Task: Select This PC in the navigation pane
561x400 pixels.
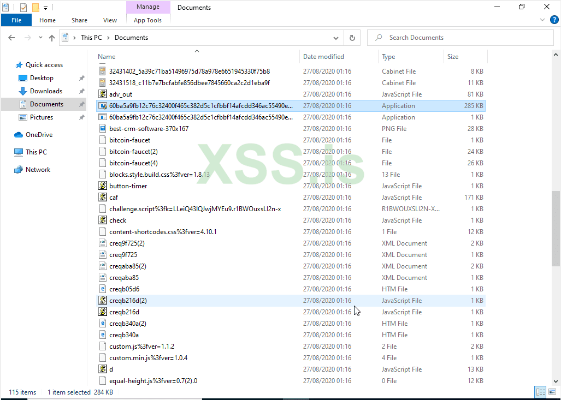Action: (x=36, y=152)
